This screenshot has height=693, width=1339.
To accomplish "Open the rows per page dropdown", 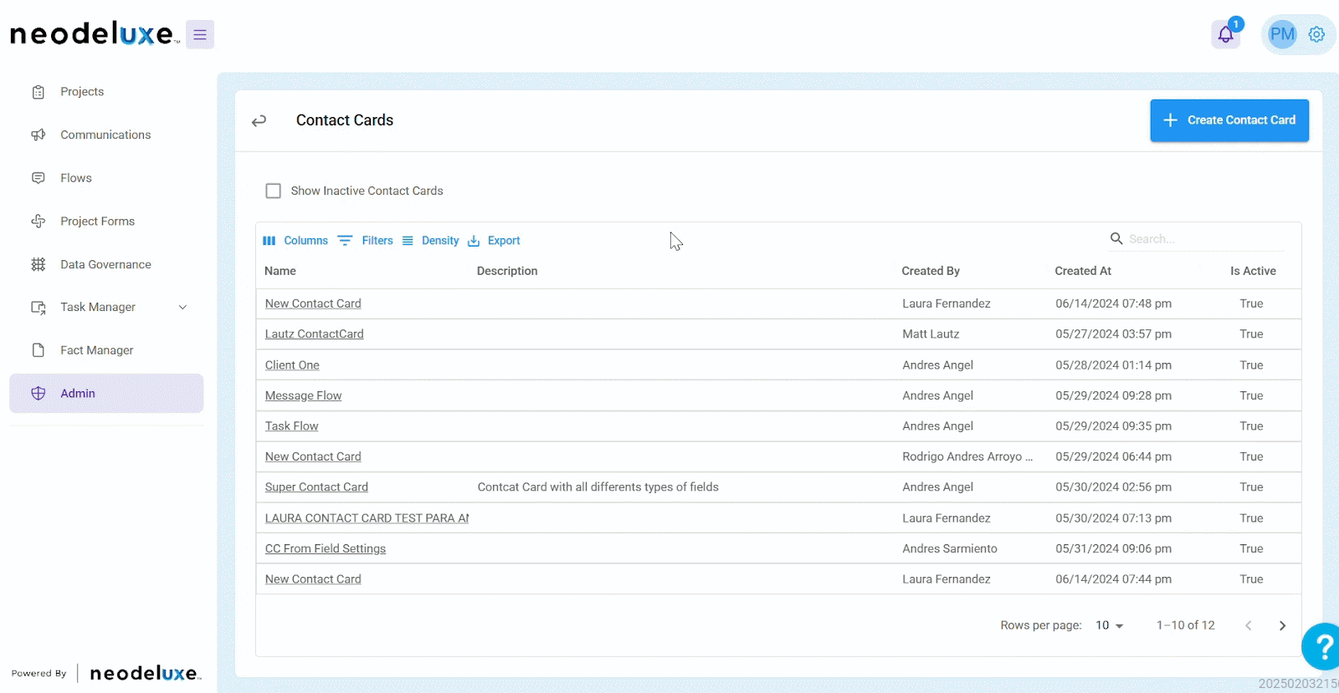I will pyautogui.click(x=1109, y=625).
